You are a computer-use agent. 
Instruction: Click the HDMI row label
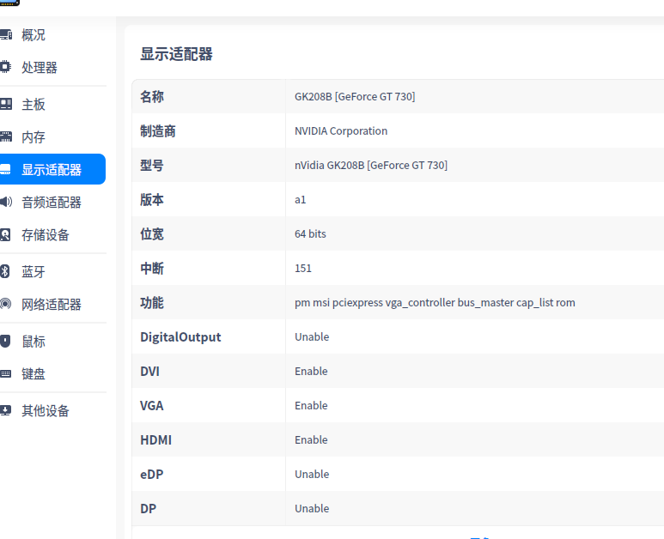(155, 440)
